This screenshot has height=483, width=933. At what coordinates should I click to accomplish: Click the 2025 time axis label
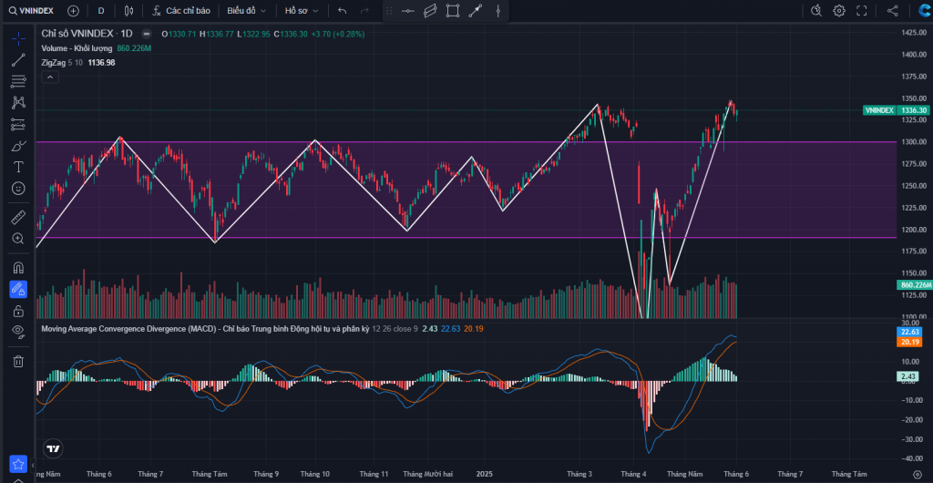click(485, 474)
